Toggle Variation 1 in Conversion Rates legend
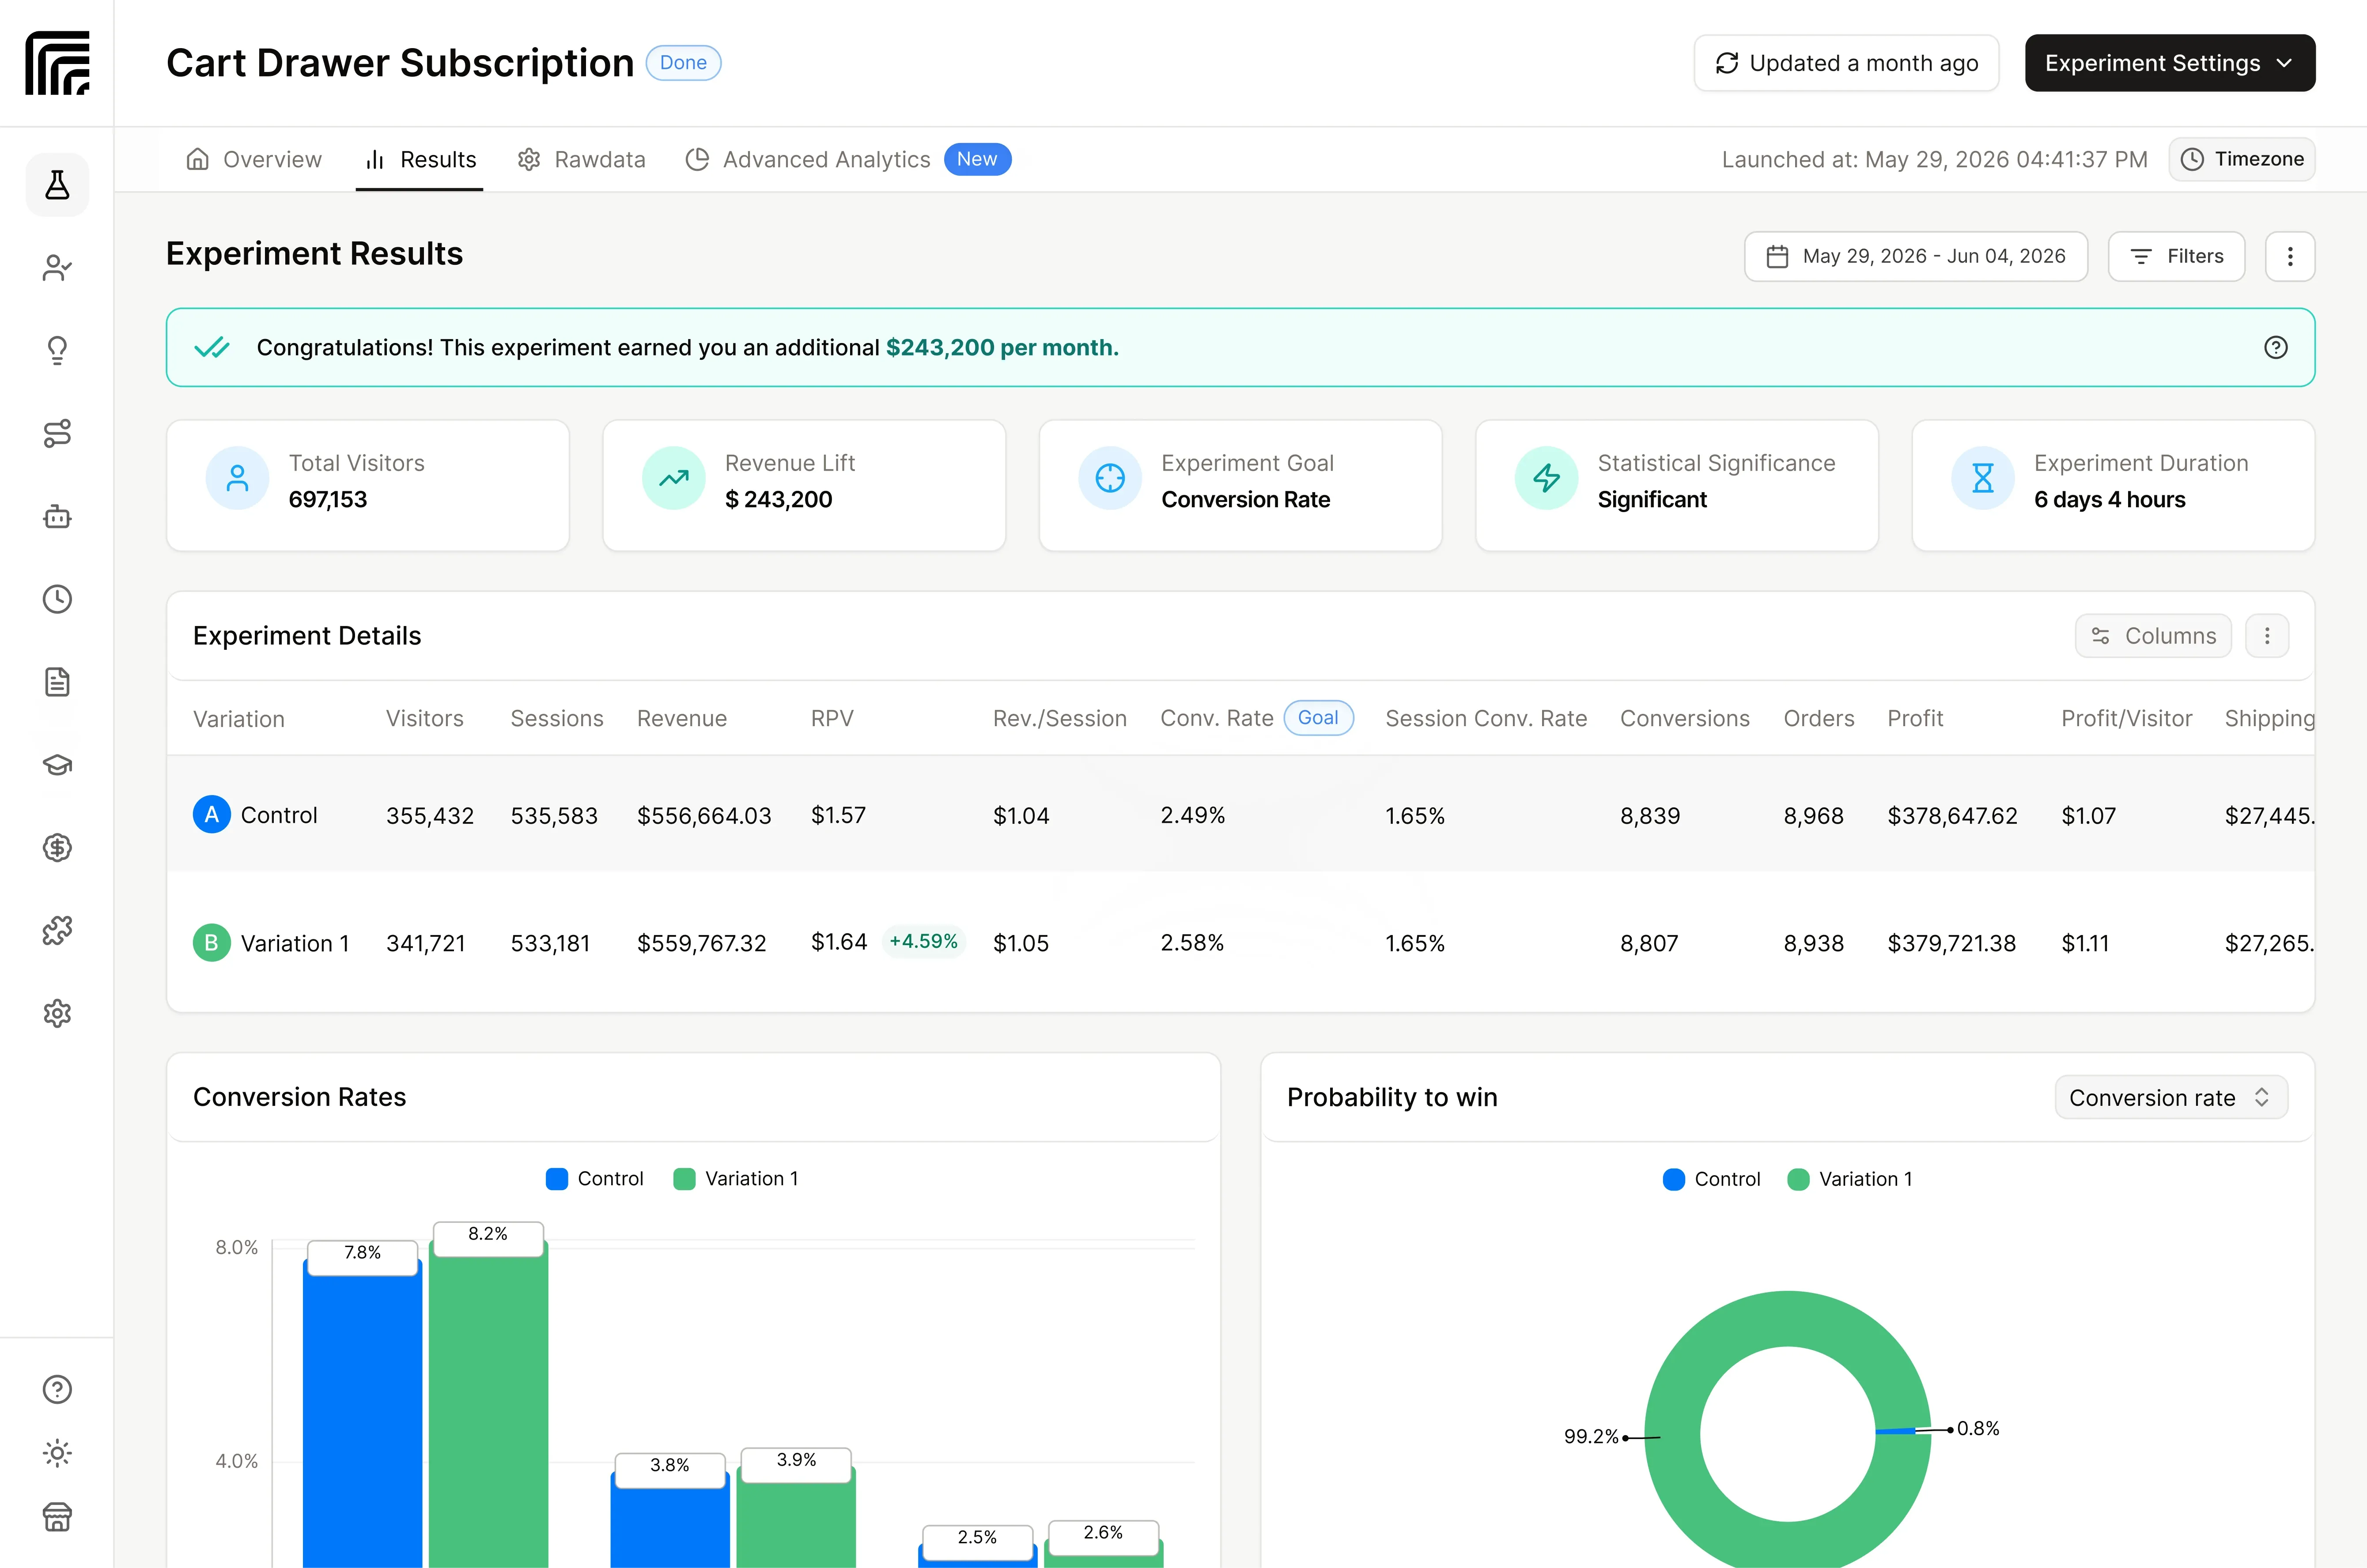The height and width of the screenshot is (1568, 2367). (x=736, y=1178)
